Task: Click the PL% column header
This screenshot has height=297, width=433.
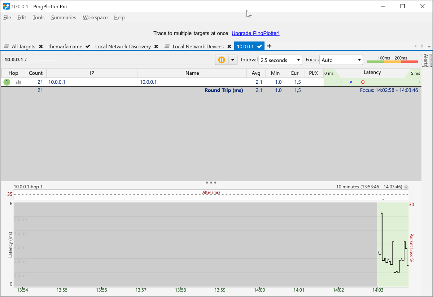Action: pos(314,73)
